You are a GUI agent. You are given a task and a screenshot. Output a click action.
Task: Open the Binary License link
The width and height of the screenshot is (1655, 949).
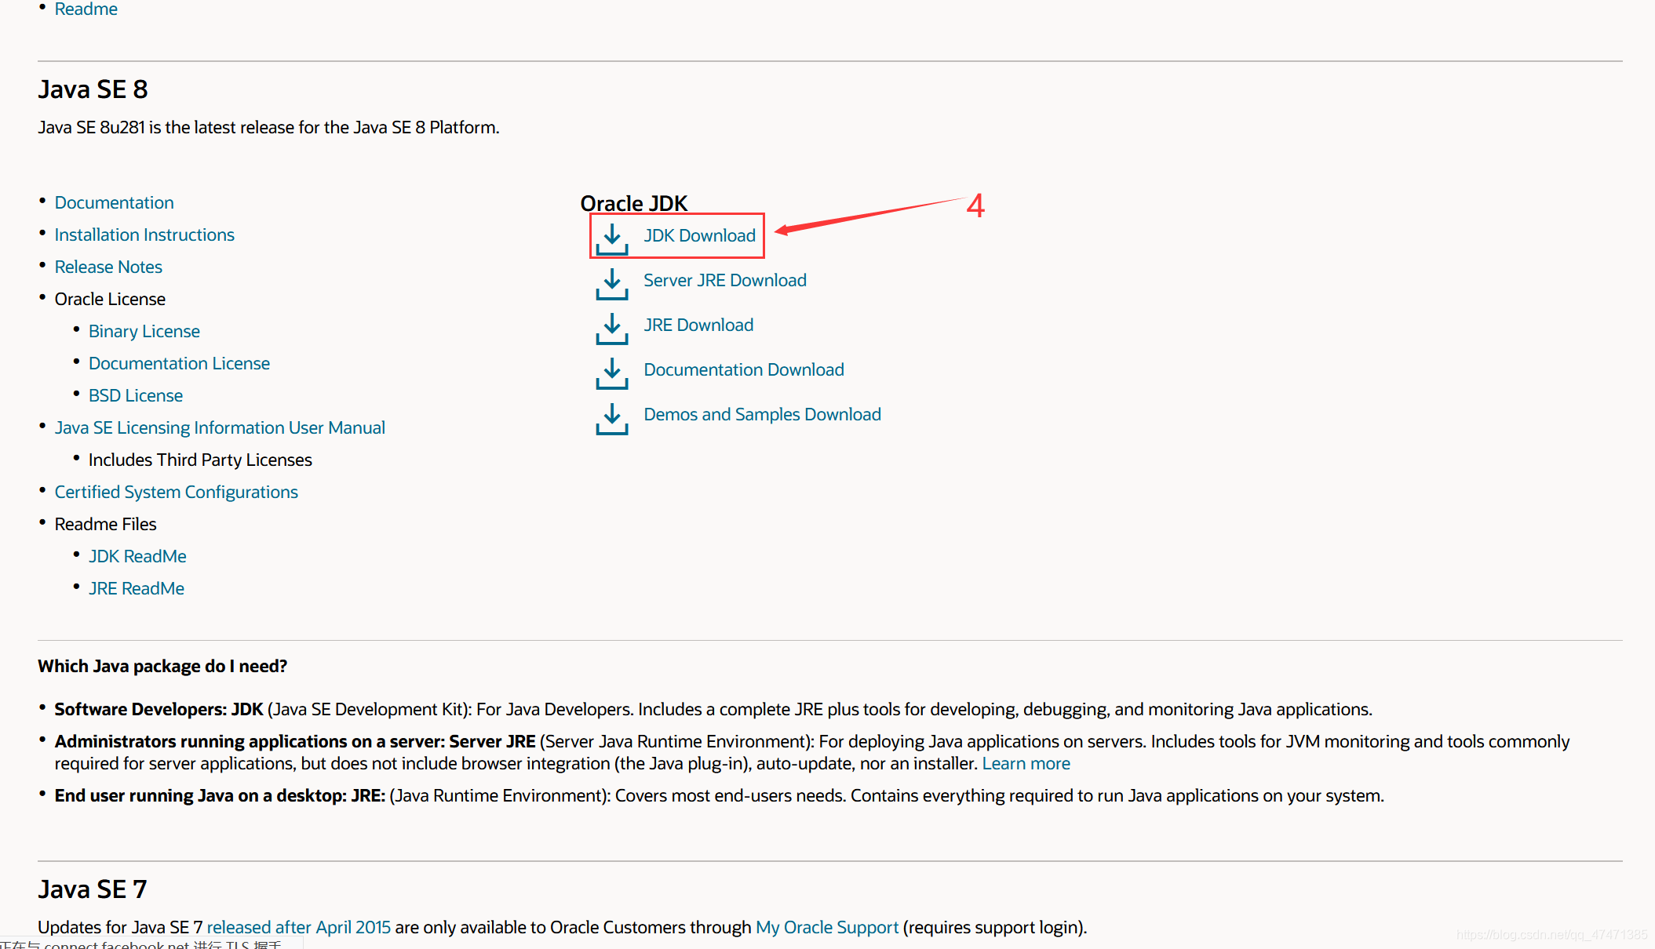[x=144, y=331]
